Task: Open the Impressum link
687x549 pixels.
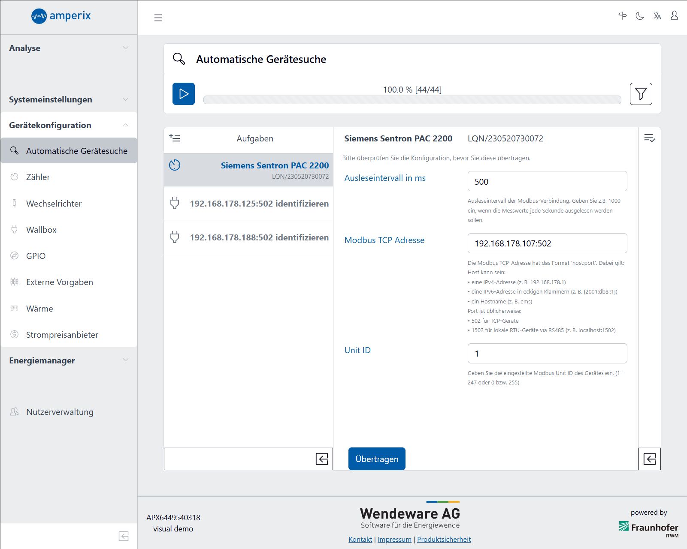Action: point(394,539)
